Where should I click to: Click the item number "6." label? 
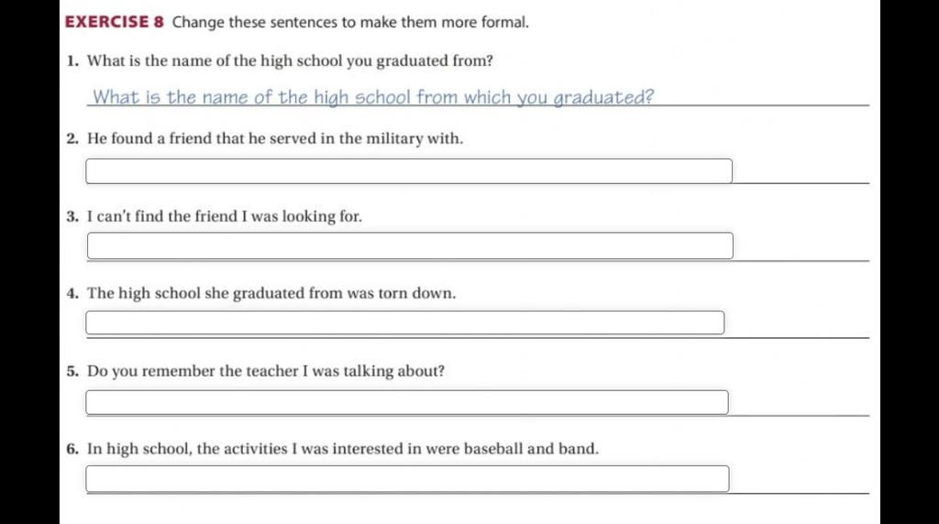72,449
